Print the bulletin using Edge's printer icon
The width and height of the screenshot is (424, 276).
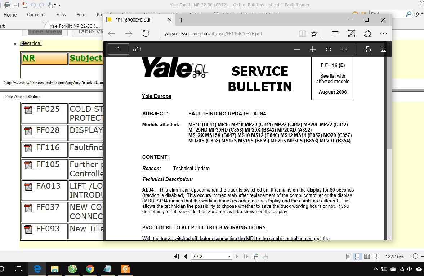point(367,49)
